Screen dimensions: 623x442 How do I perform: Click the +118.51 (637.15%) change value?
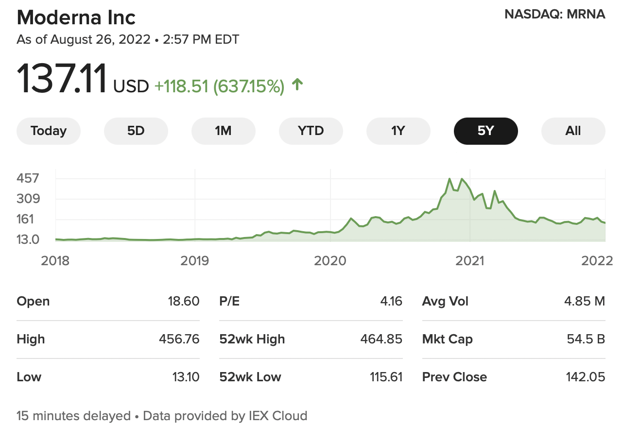click(x=219, y=86)
